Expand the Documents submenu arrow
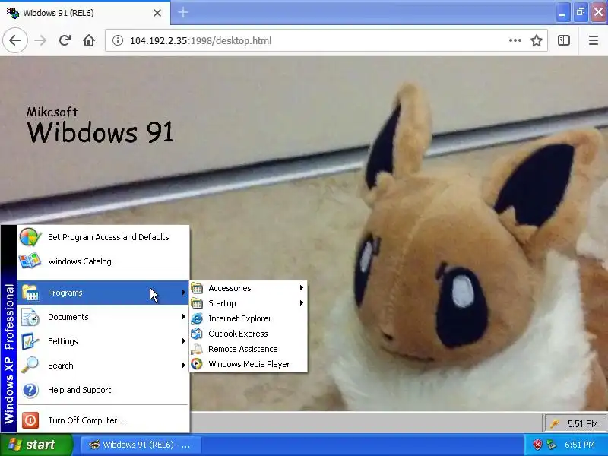This screenshot has height=456, width=608. tap(183, 317)
